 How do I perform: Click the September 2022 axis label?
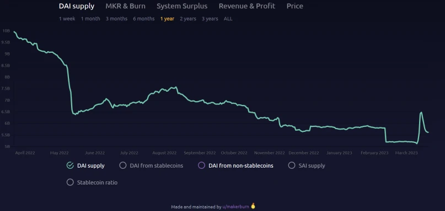pyautogui.click(x=200, y=153)
